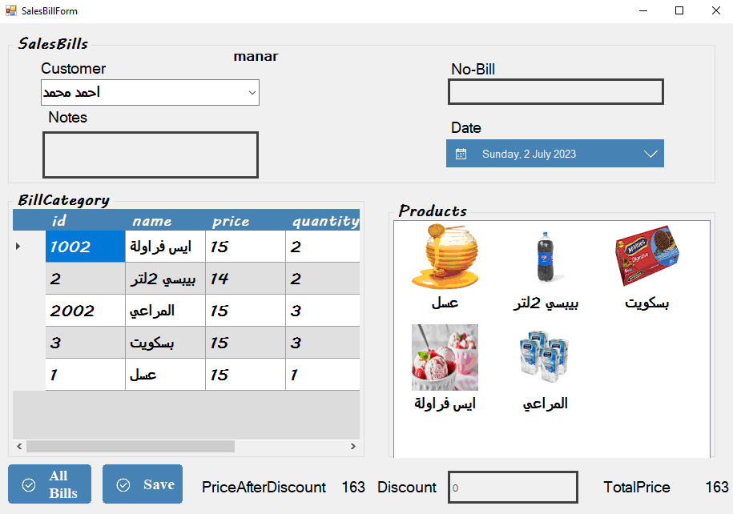The image size is (733, 514).
Task: Click the quantity column header
Action: click(324, 221)
